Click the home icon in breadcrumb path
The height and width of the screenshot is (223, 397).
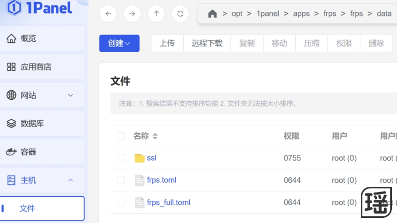pos(212,14)
